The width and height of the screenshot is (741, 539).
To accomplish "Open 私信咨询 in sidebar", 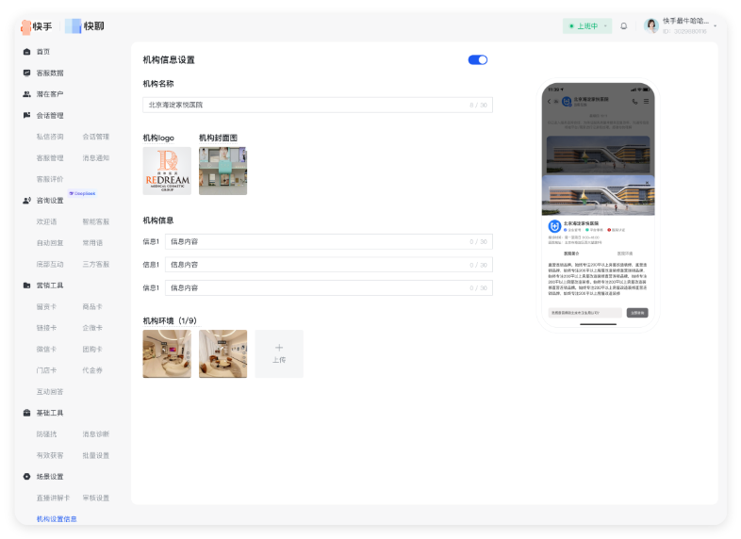I will point(50,137).
